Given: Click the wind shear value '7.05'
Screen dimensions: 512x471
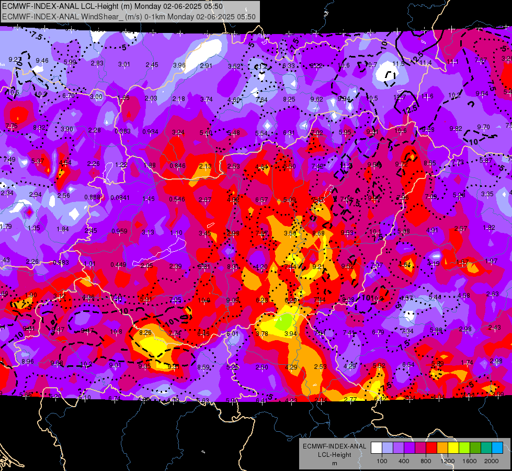Looking at the screenshot, I should pos(175,300).
